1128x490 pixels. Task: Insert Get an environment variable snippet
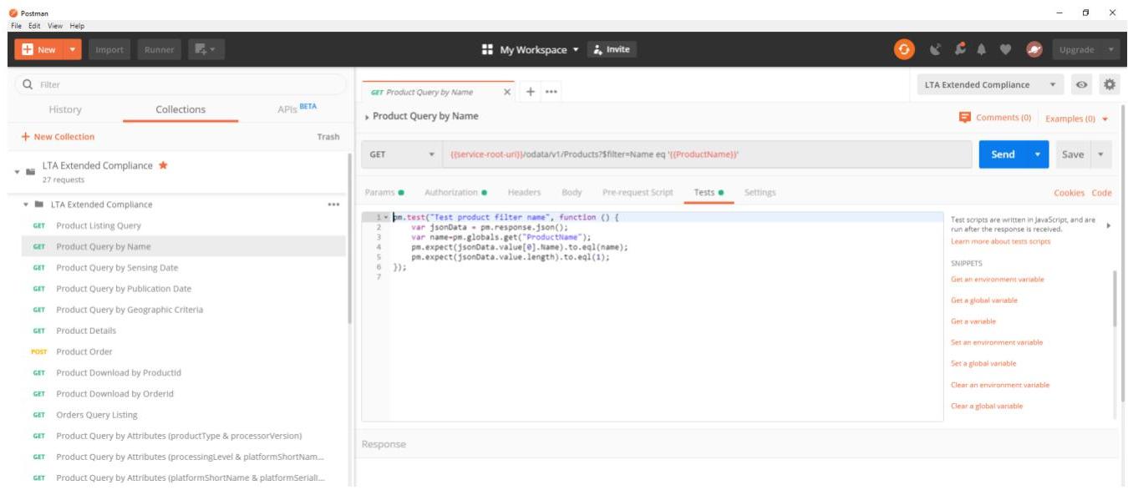coord(998,280)
